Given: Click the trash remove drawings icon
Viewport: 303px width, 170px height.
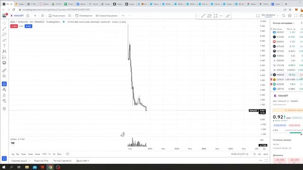Looking at the screenshot, I should (x=4, y=109).
